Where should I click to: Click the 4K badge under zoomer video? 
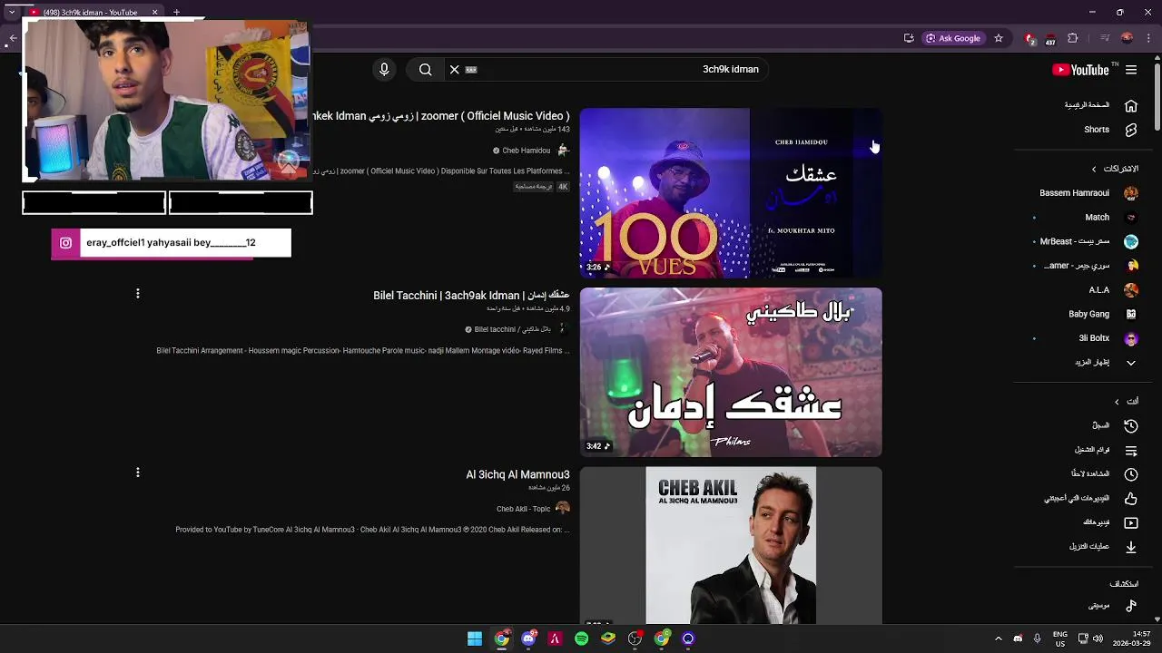563,187
